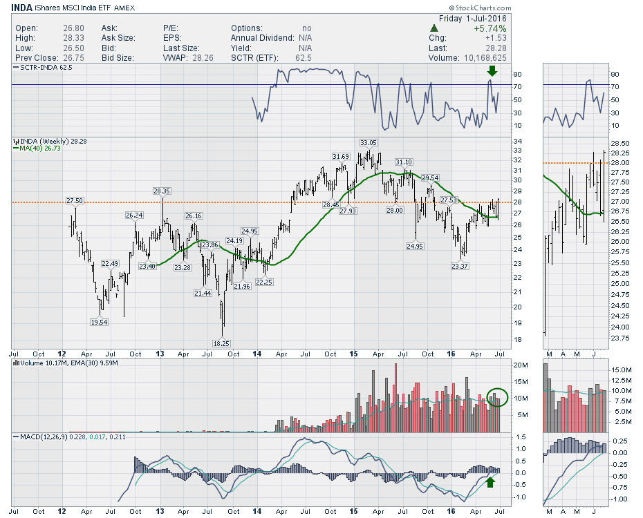Click the Prev Close value 26.75
This screenshot has height=518, width=643.
click(73, 58)
